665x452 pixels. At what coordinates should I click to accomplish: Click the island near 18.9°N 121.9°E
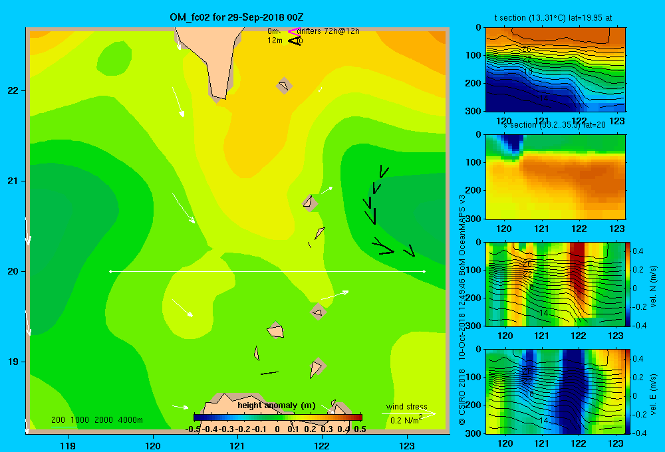(x=317, y=368)
